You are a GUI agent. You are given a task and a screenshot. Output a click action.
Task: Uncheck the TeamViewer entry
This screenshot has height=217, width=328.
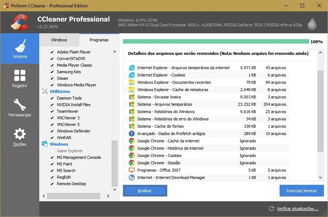52,111
